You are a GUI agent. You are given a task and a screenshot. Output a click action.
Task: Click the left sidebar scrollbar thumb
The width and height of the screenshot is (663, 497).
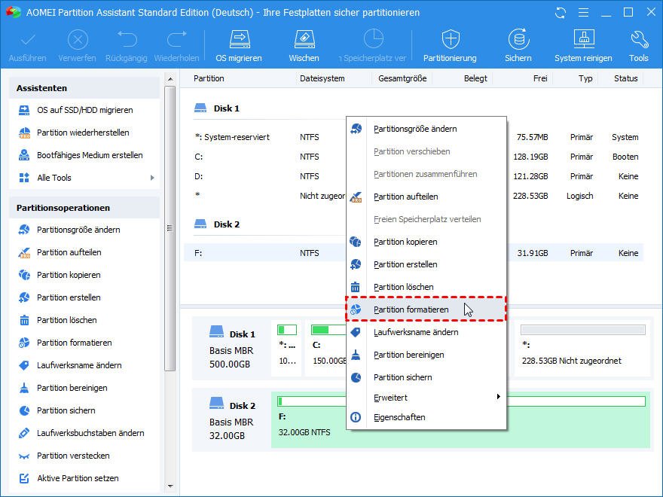point(170,228)
